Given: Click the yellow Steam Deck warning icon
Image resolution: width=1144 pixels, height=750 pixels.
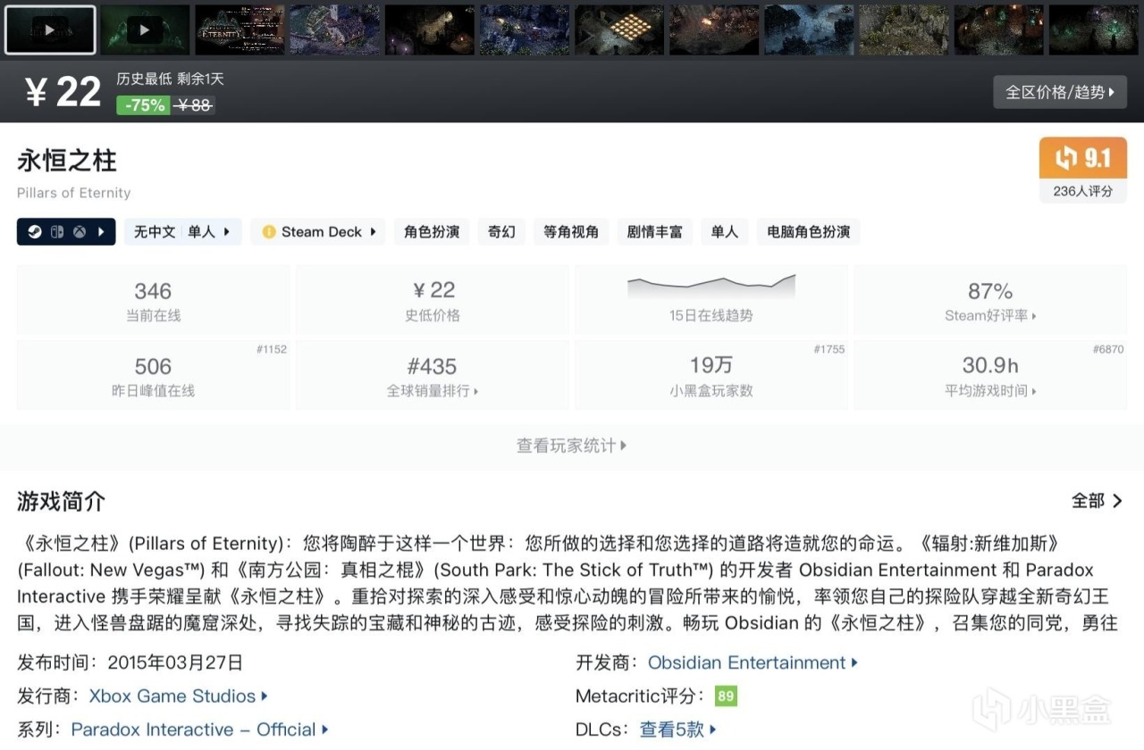Looking at the screenshot, I should tap(269, 232).
